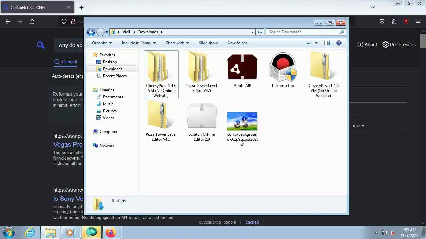This screenshot has width=426, height=239.
Task: Select Downloads in the navigation pane
Action: coord(112,69)
